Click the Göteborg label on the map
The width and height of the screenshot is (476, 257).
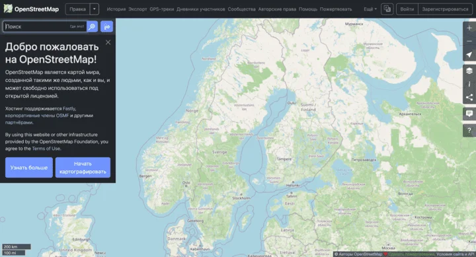pyautogui.click(x=196, y=221)
